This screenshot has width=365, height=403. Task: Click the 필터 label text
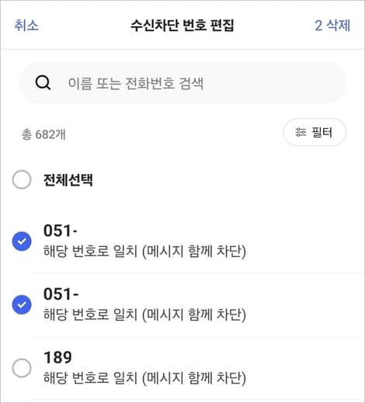click(322, 132)
